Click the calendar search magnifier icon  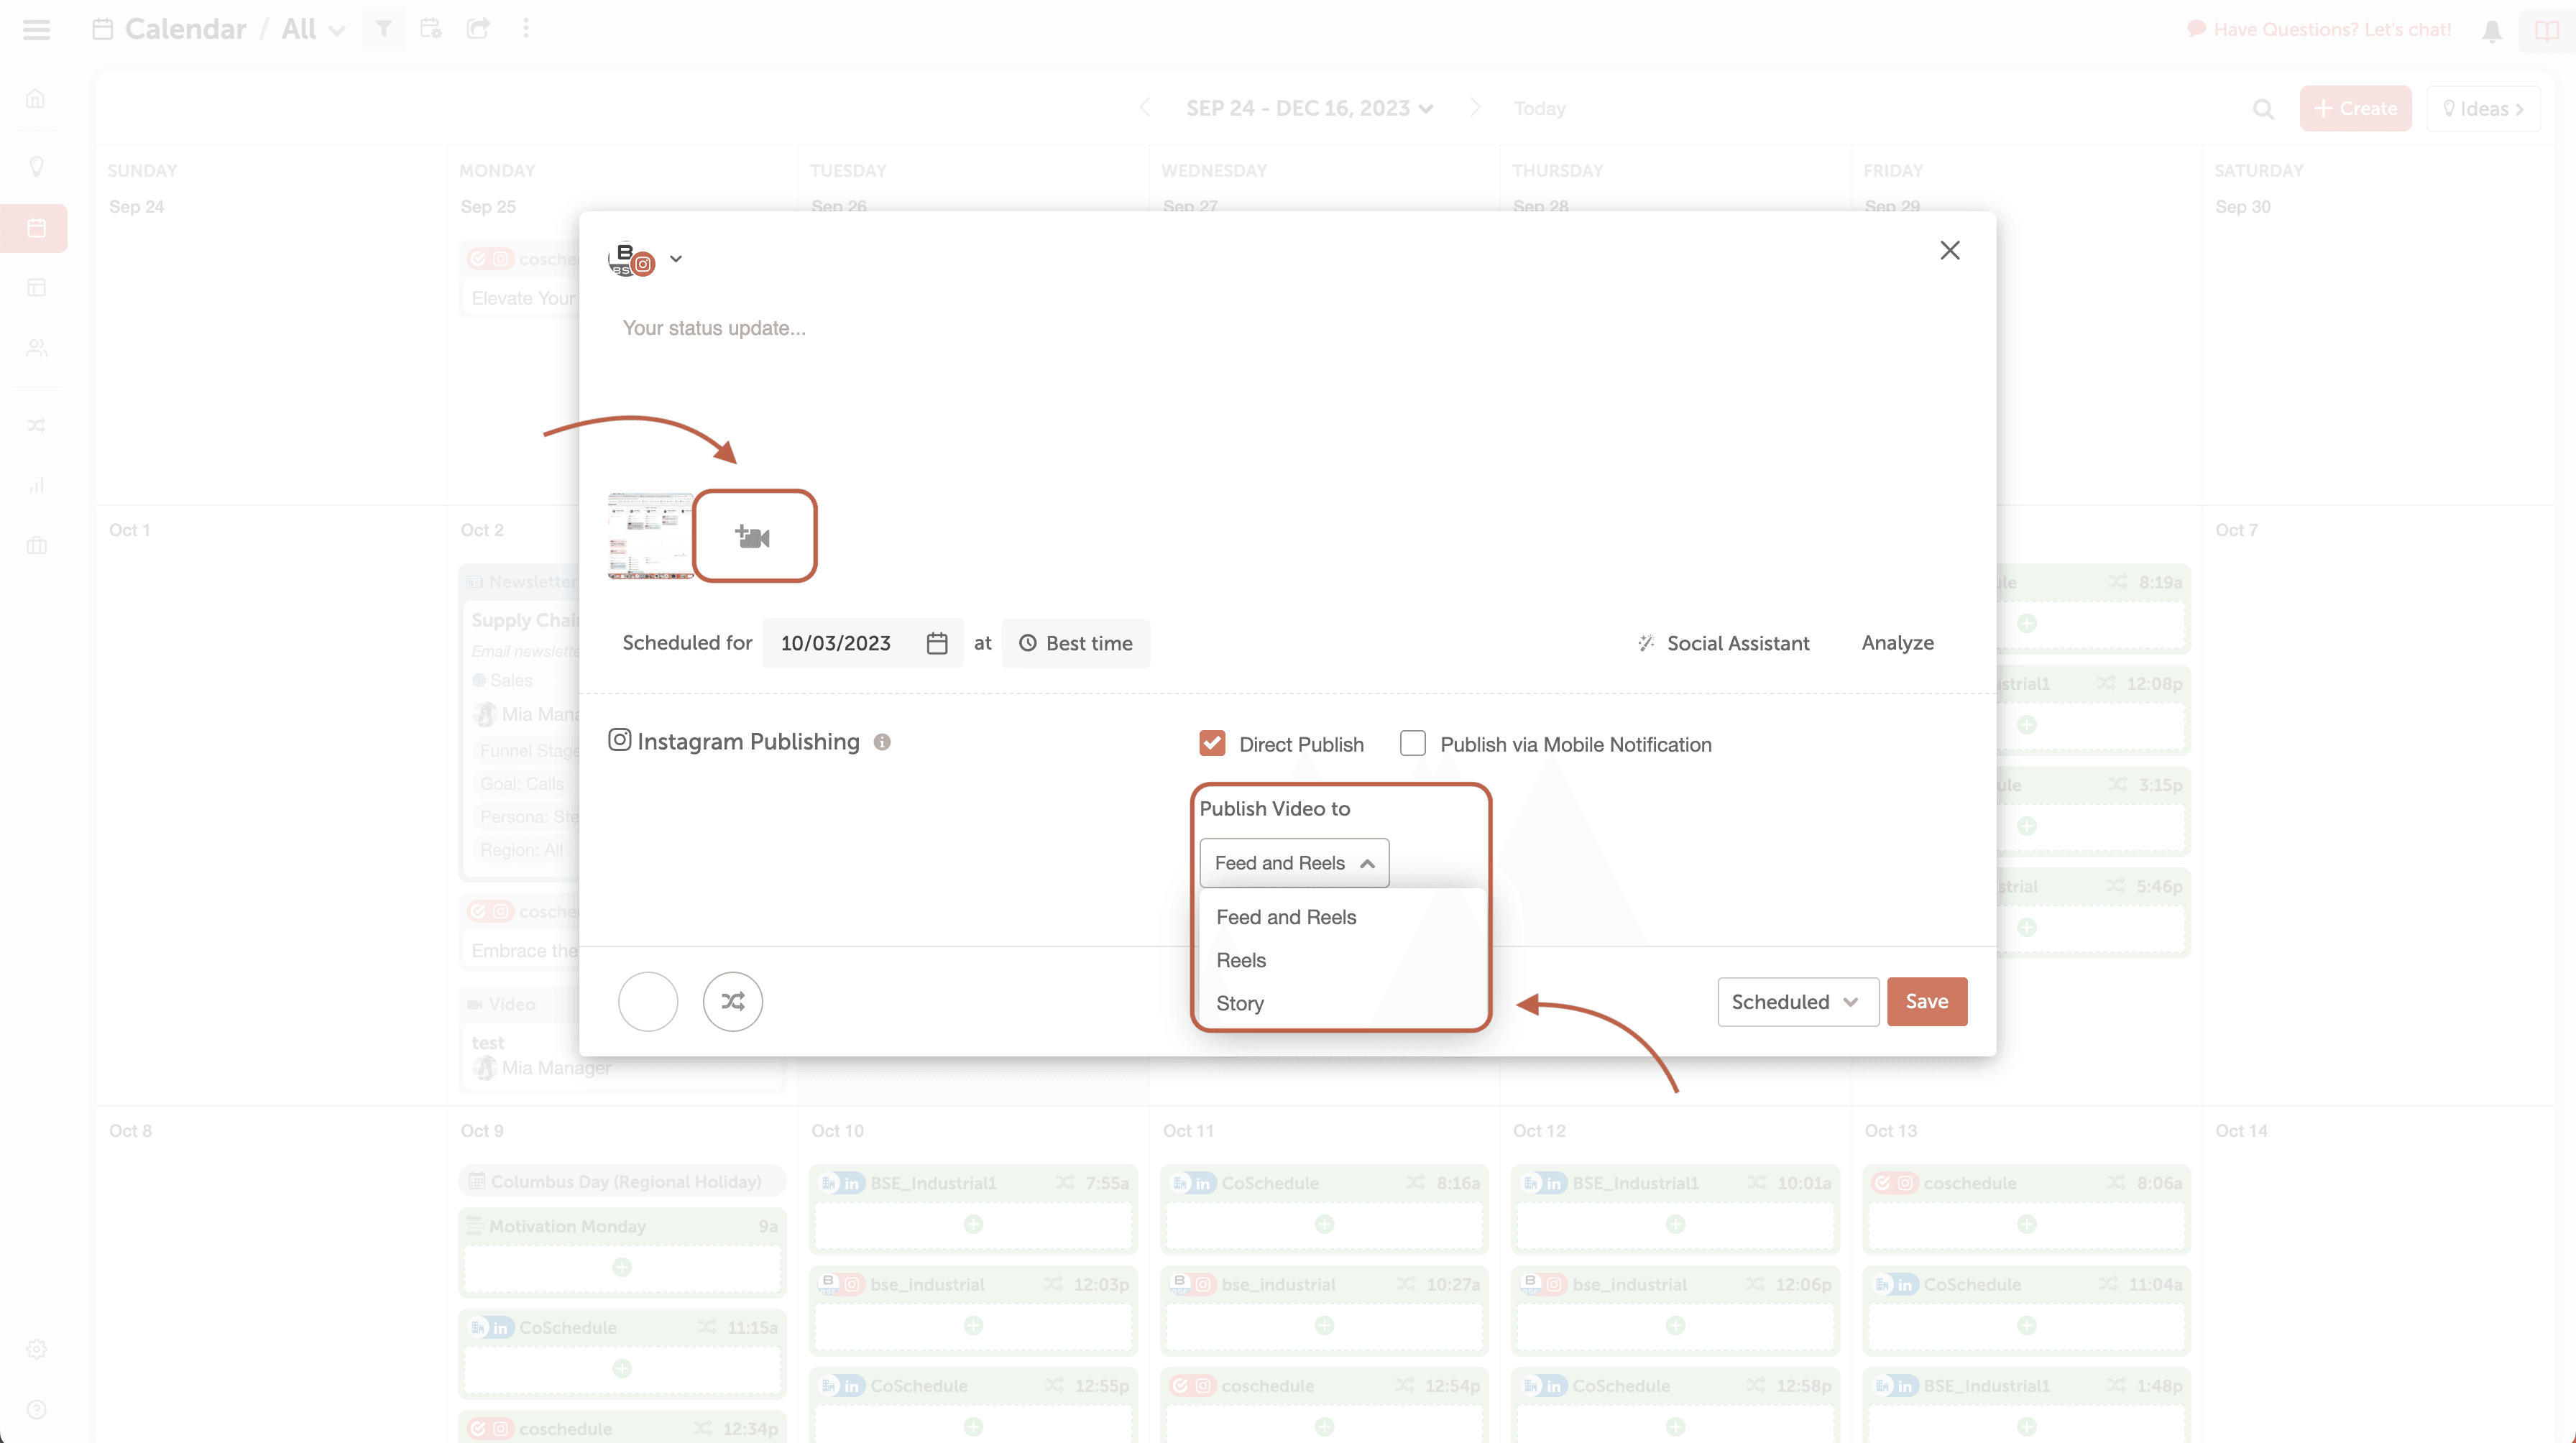click(x=2262, y=109)
